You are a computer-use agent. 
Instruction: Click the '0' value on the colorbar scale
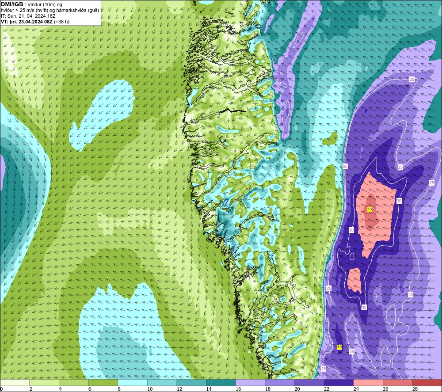pyautogui.click(x=1, y=389)
